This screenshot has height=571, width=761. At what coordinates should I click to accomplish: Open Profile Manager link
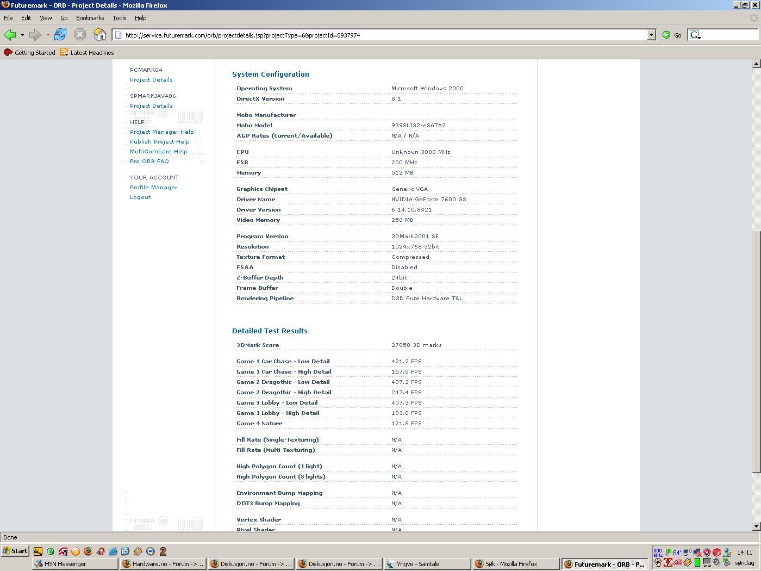[153, 188]
